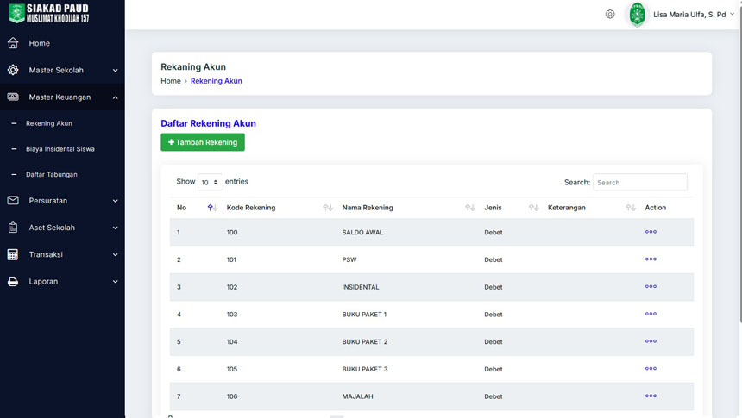
Task: Select Biaya Insidental Siswa submenu item
Action: pyautogui.click(x=60, y=149)
